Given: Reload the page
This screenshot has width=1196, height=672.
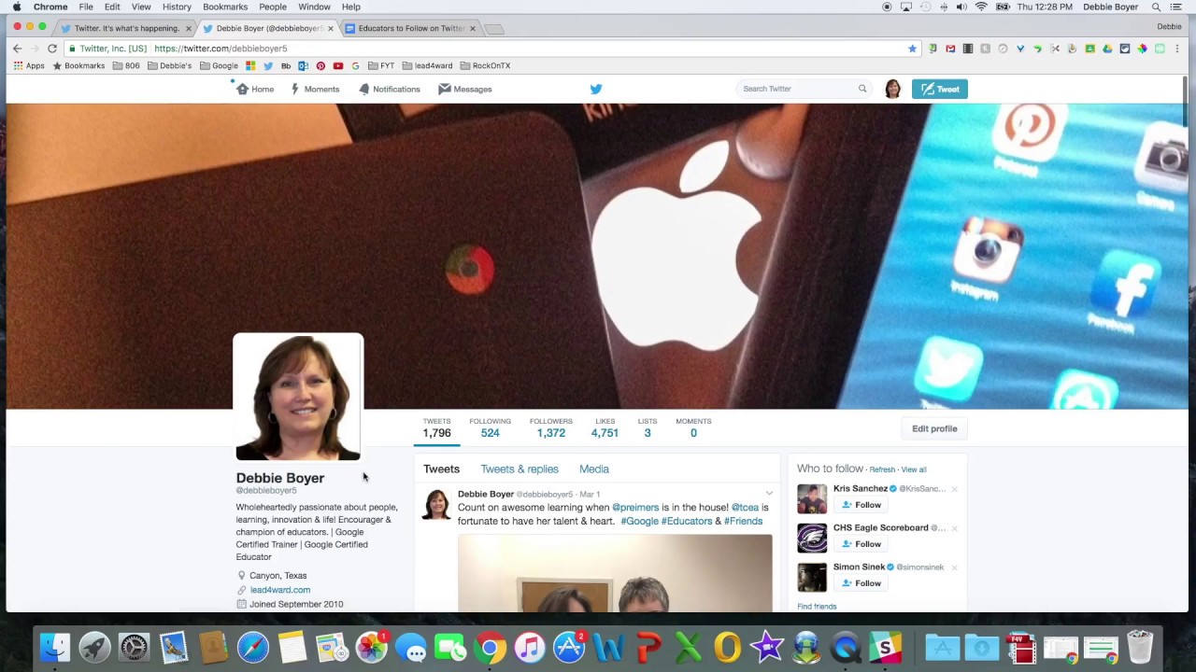Looking at the screenshot, I should 52,49.
